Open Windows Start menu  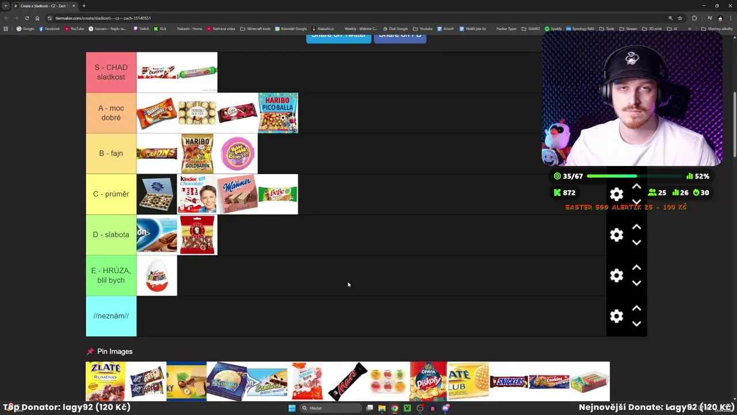292,408
